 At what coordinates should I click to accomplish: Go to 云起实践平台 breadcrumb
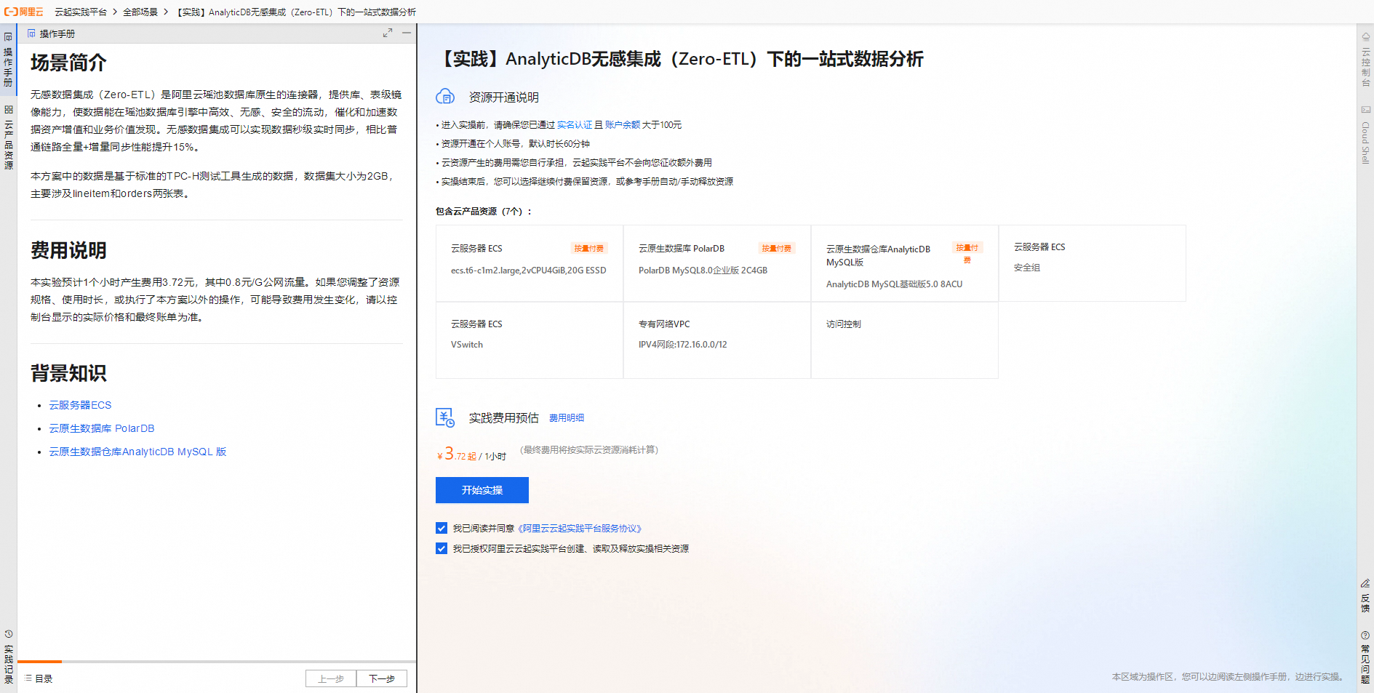(x=81, y=12)
